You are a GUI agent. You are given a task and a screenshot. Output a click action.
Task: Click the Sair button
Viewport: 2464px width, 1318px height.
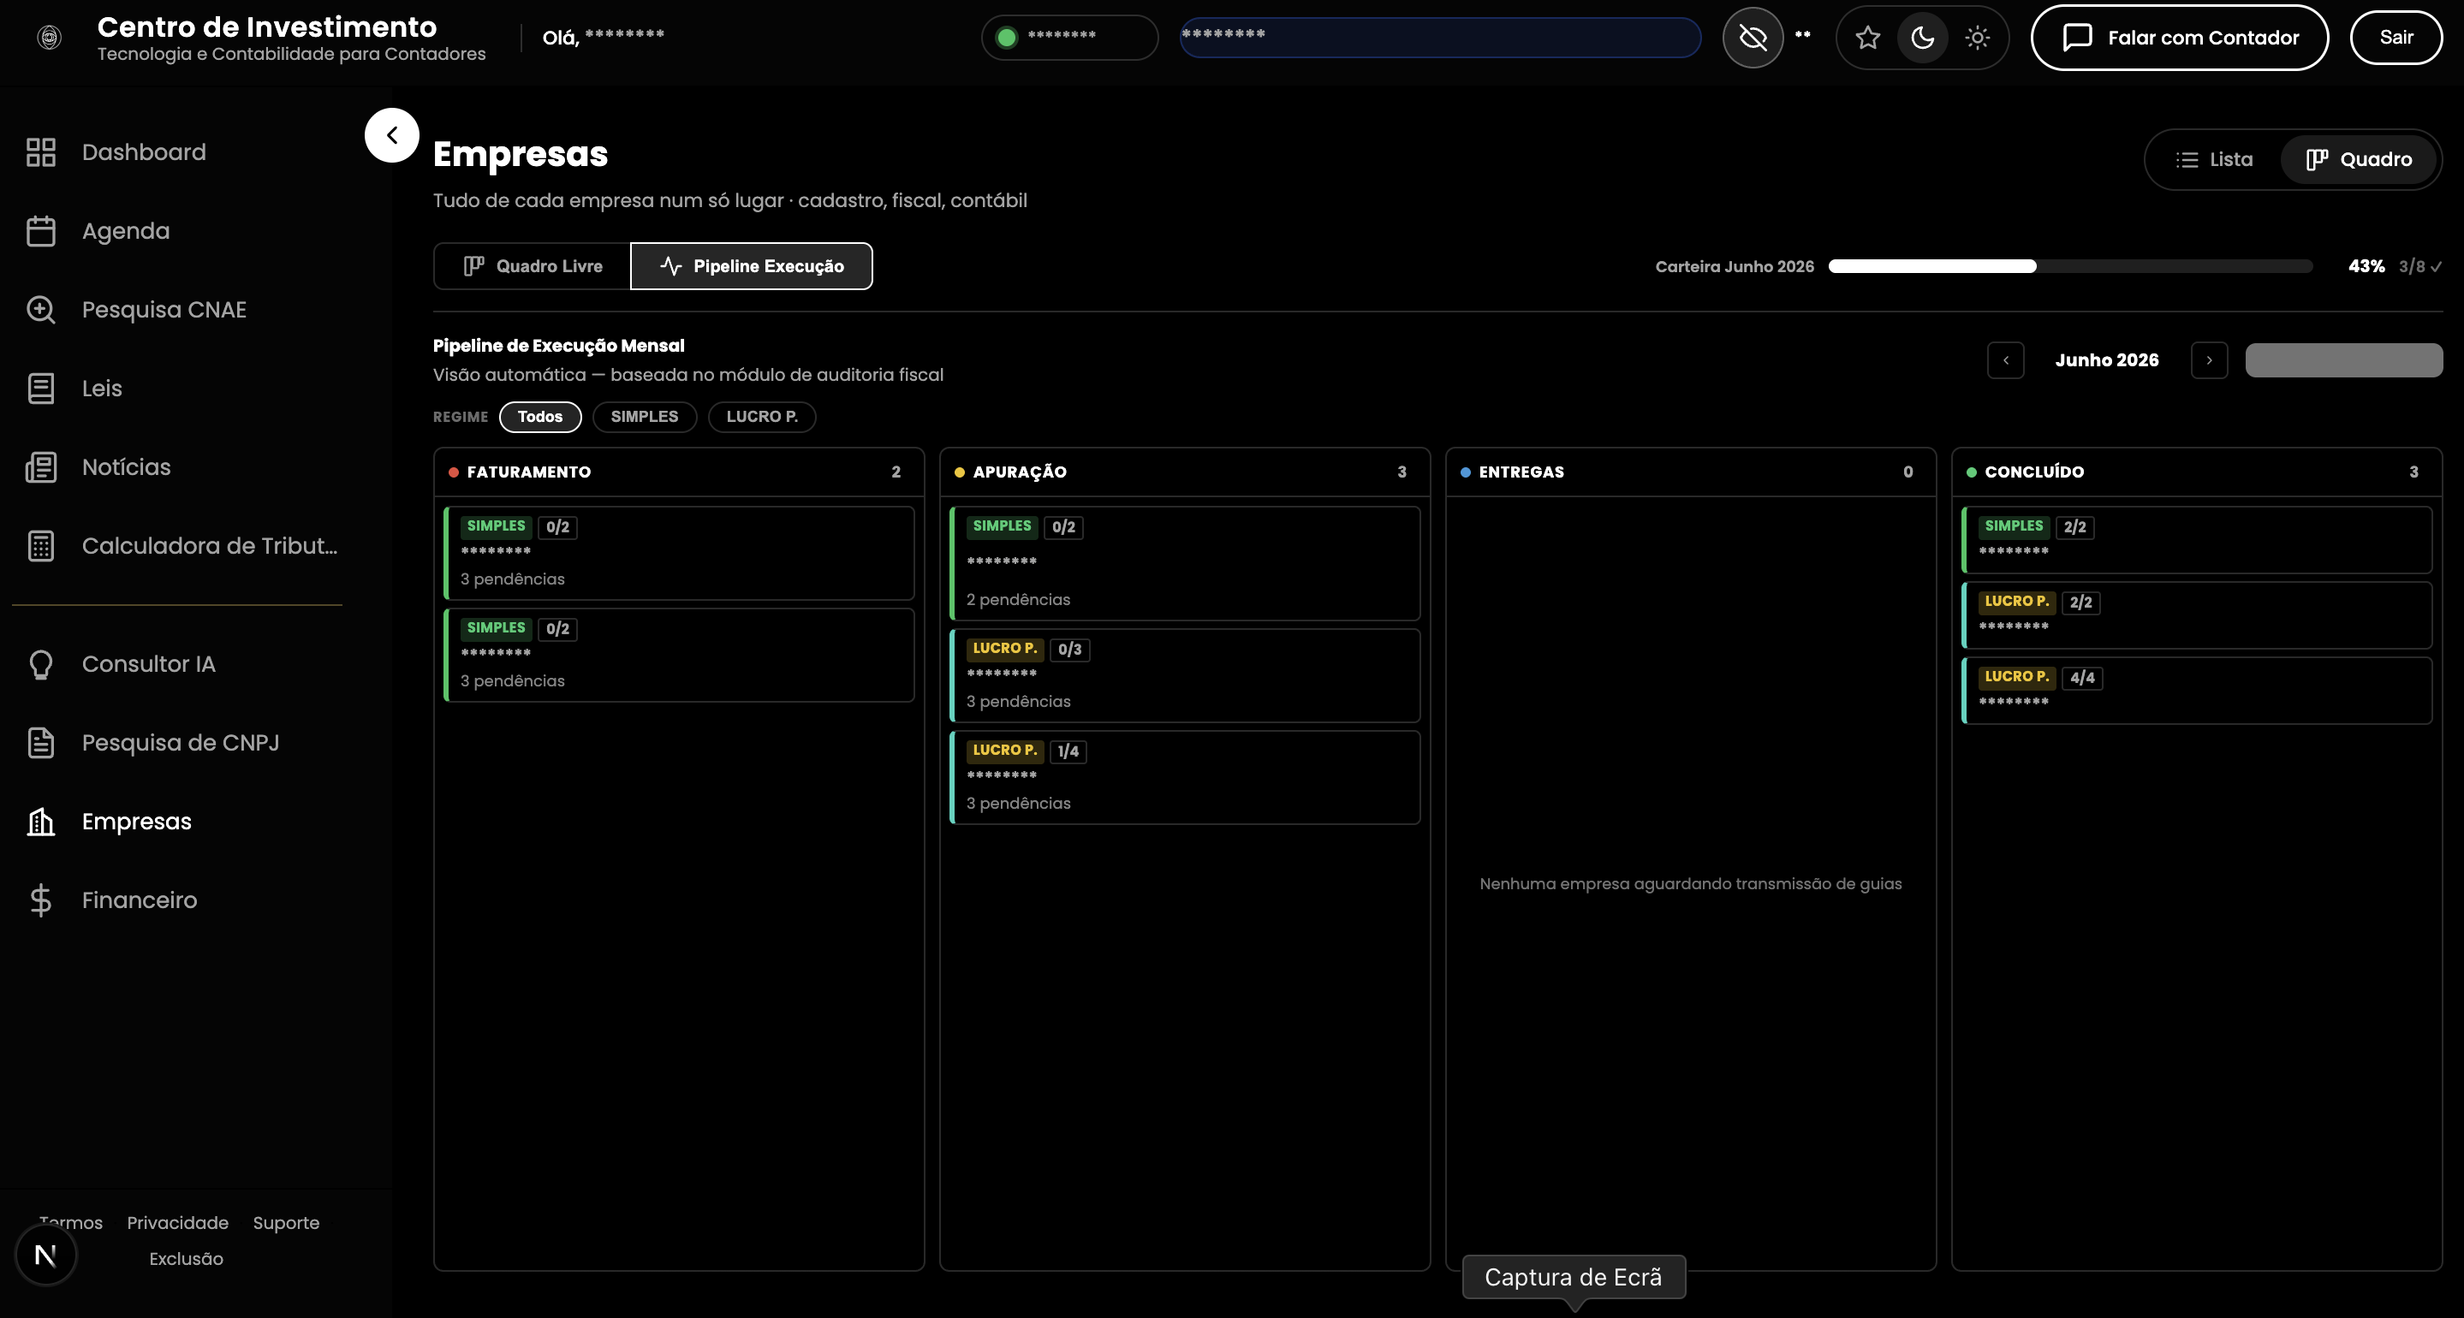[2396, 38]
